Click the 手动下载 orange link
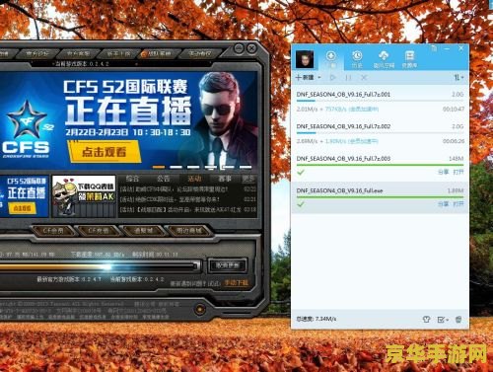493x372 pixels. tap(237, 283)
